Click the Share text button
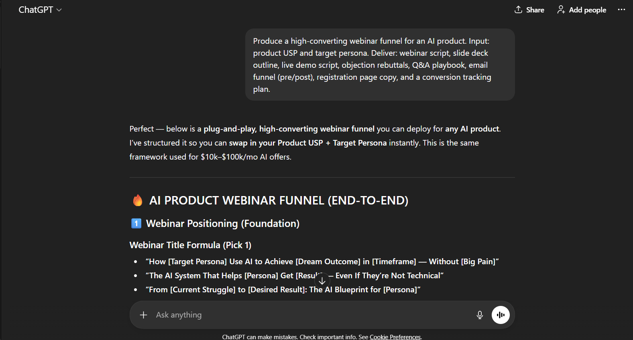Viewport: 633px width, 340px height. [x=535, y=10]
